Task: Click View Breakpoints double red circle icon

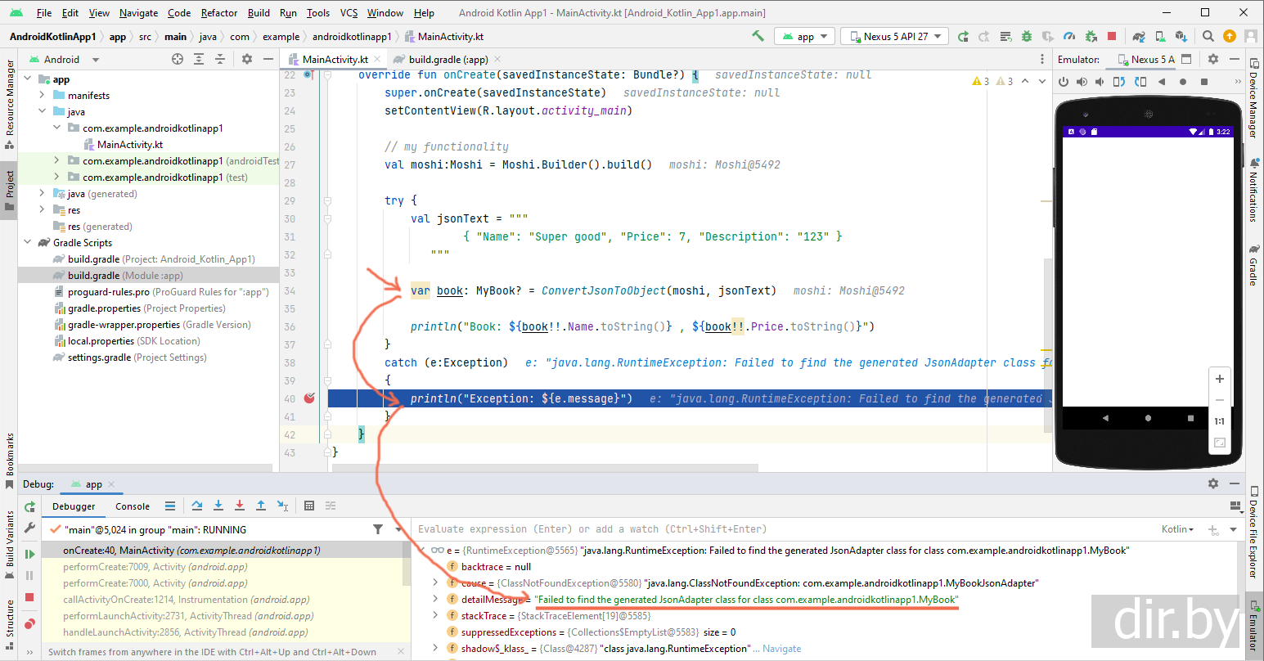Action: pos(30,624)
